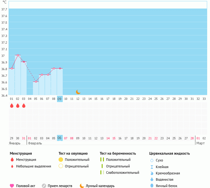Screen dimensions: 210x188
Task: Select the highlighted cycle day 09
Action: click(x=60, y=99)
